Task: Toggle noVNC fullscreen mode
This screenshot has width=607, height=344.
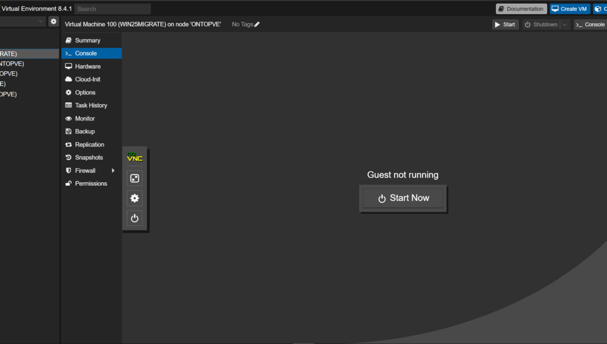Action: pyautogui.click(x=135, y=178)
